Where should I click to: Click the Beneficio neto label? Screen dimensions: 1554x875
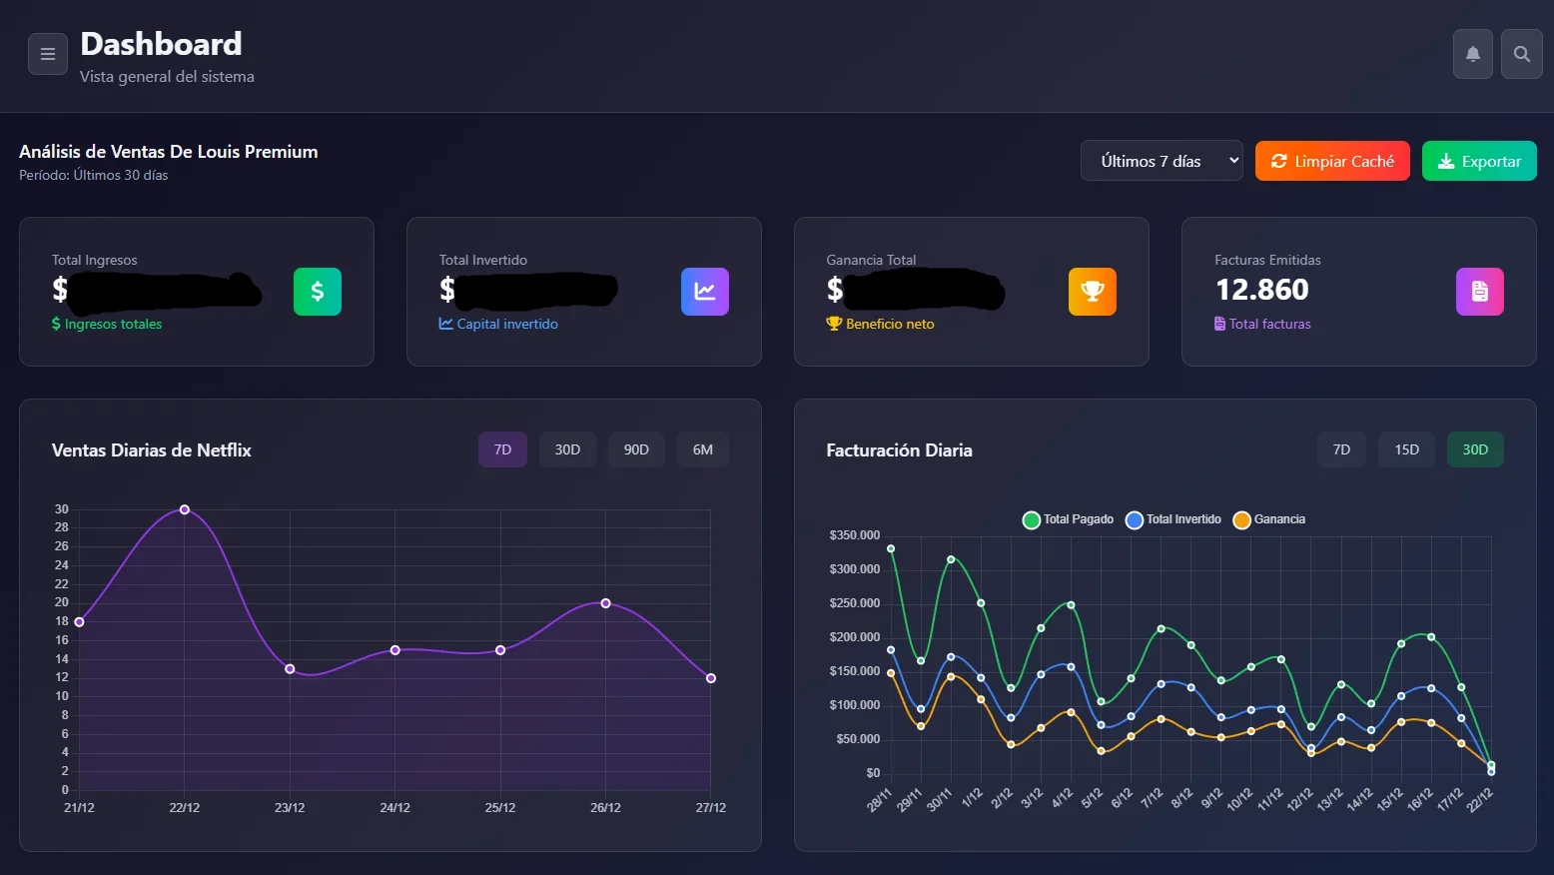880,324
